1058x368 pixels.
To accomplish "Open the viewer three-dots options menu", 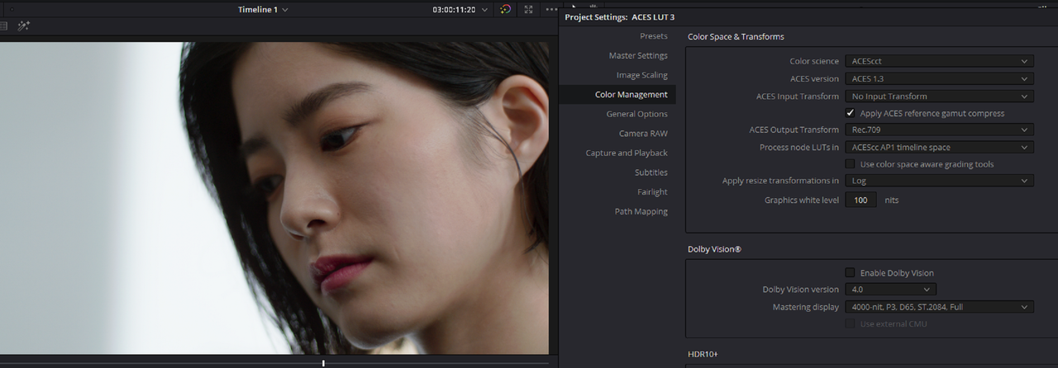I will coord(550,9).
